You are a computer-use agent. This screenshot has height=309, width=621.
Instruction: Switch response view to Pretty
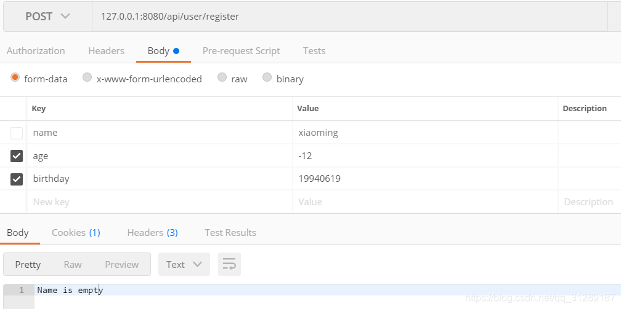coord(28,264)
